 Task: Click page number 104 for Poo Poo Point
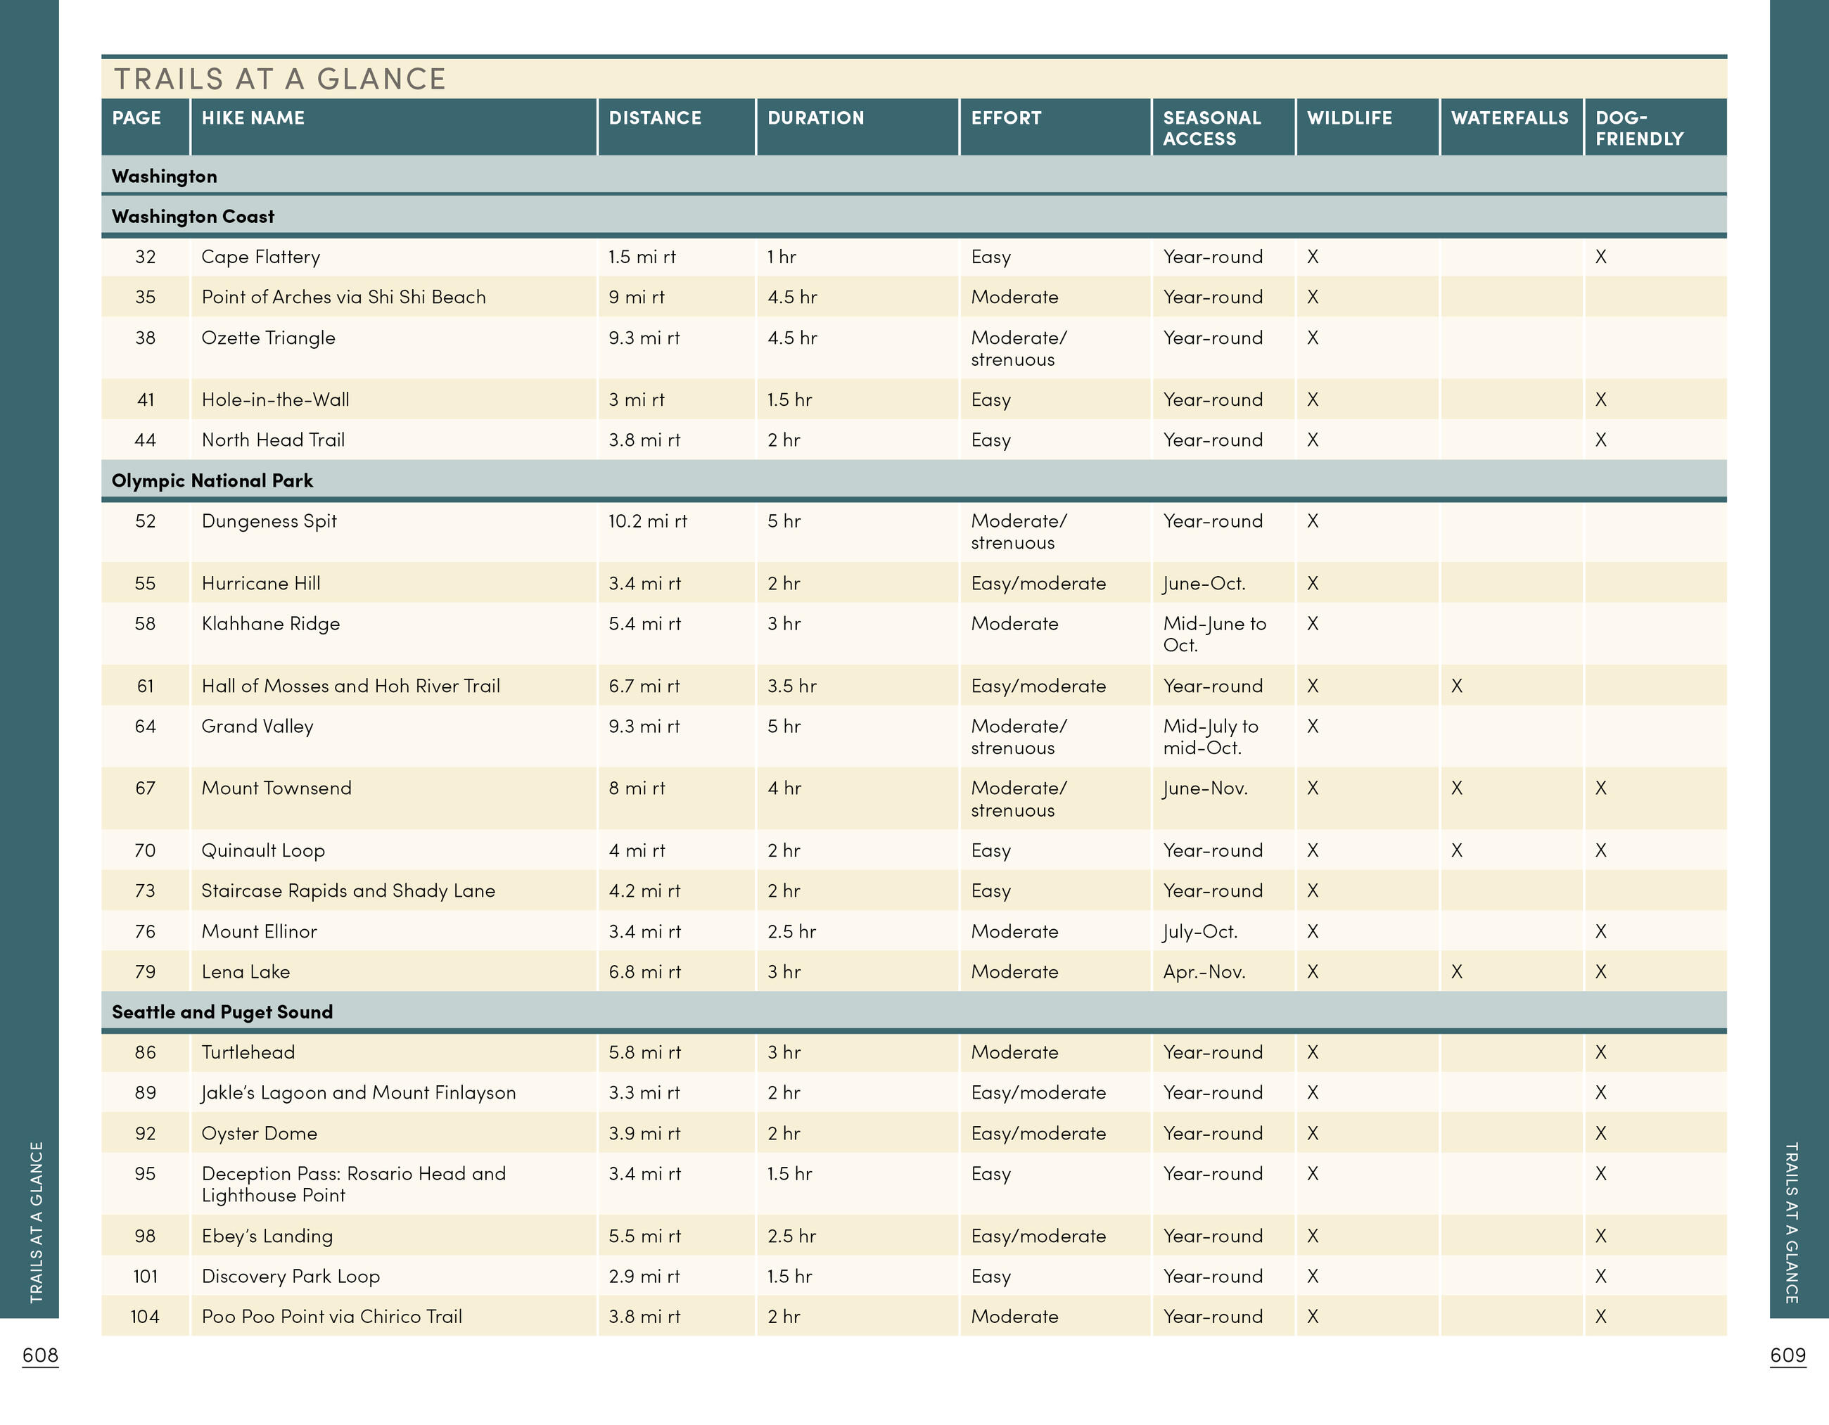(145, 1316)
